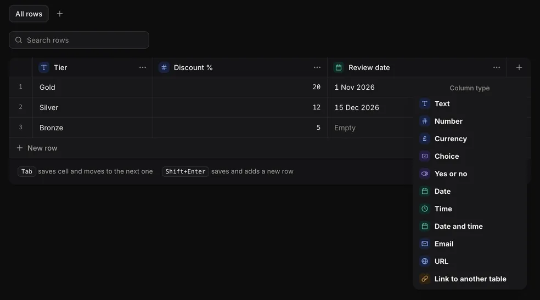
Task: Select the discount cell showing 20
Action: (x=240, y=87)
